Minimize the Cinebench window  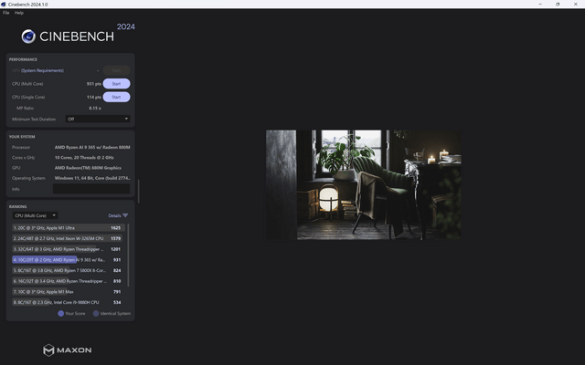click(540, 4)
